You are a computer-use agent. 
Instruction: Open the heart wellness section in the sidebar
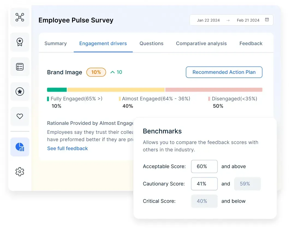pos(20,116)
